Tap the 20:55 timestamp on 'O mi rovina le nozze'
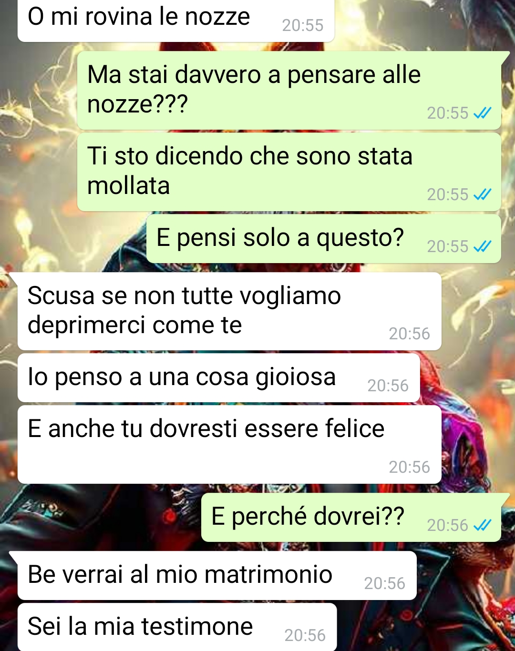Image resolution: width=515 pixels, height=651 pixels. [x=303, y=25]
